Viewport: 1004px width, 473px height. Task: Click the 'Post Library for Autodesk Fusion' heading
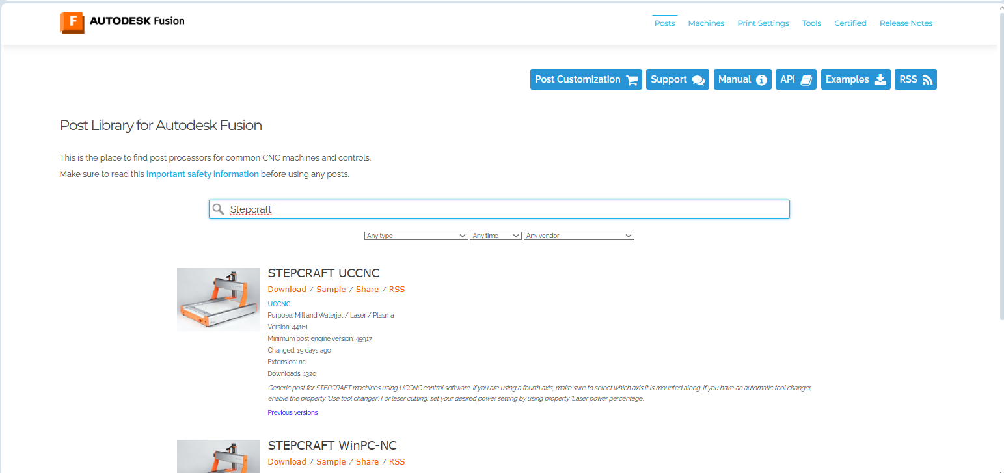coord(161,126)
